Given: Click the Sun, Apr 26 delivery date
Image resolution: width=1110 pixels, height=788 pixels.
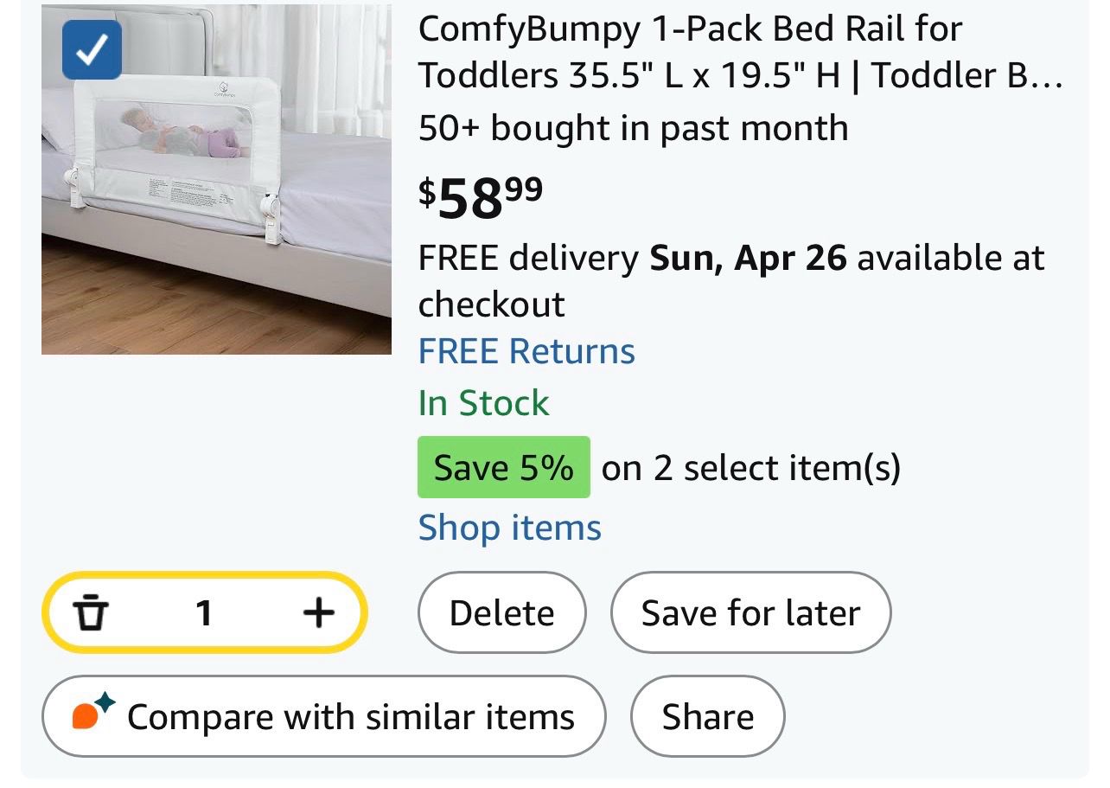Looking at the screenshot, I should click(748, 258).
